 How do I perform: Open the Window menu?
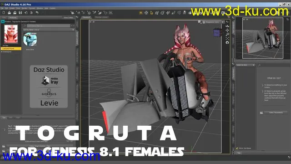click(x=40, y=8)
